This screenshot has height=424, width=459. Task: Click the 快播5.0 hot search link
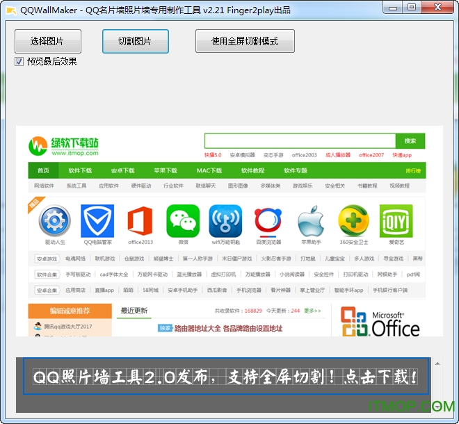[213, 155]
